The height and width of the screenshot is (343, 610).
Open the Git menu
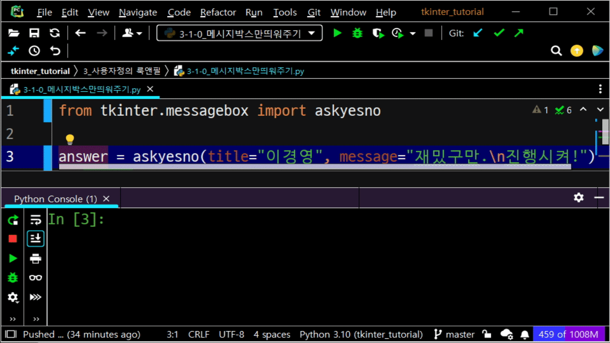coord(314,12)
